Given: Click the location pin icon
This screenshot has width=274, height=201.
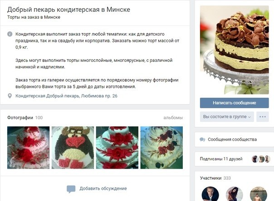Looking at the screenshot, I should point(10,96).
